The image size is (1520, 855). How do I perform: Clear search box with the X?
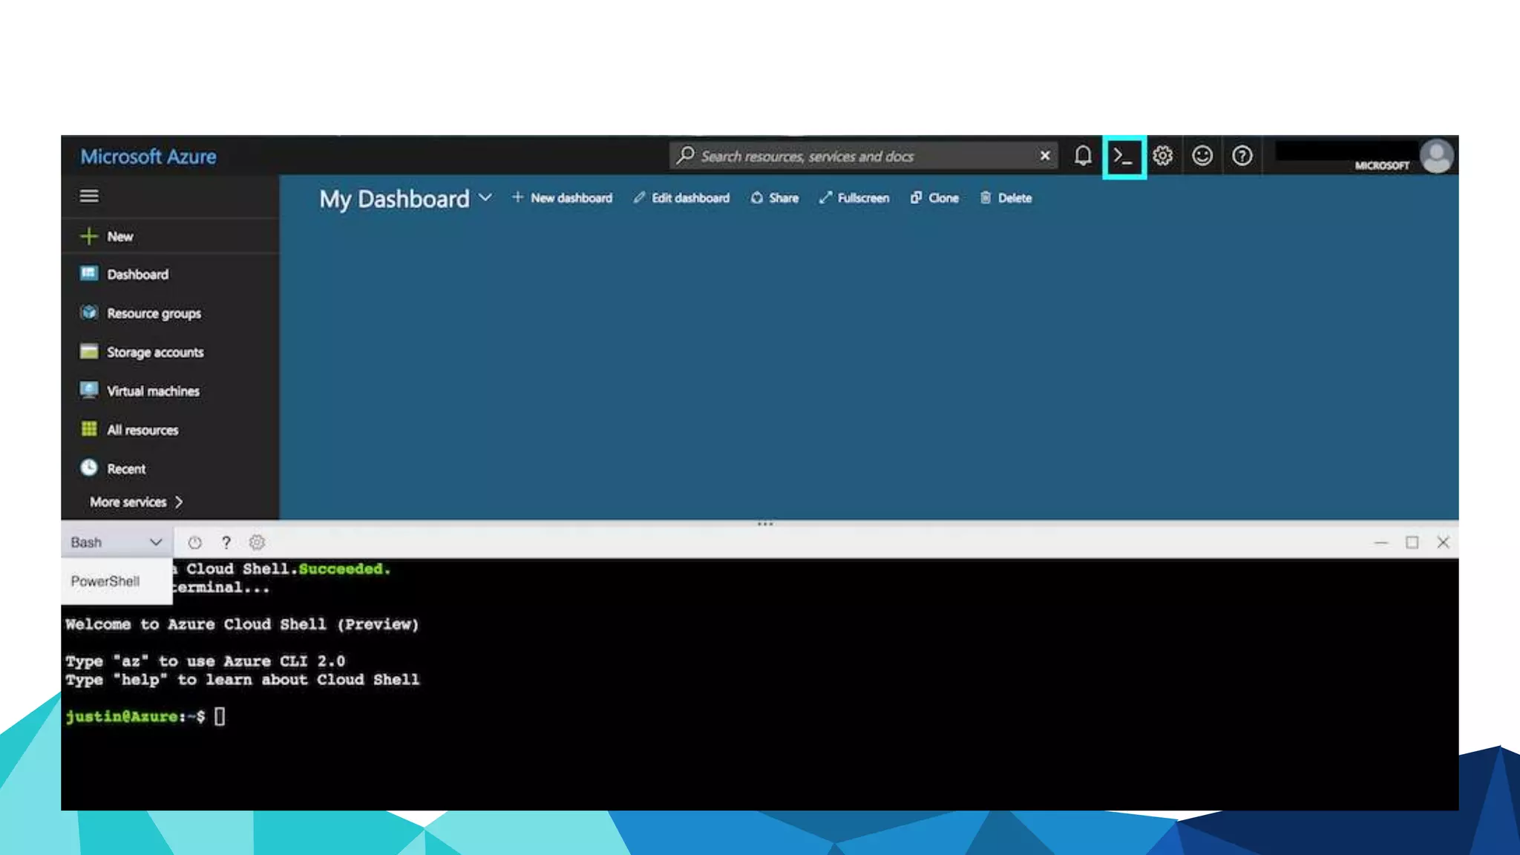[x=1045, y=156]
